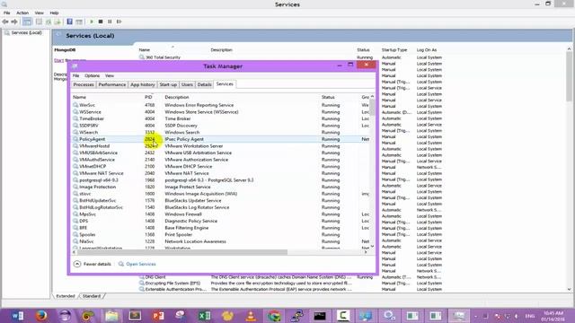This screenshot has width=575, height=323.
Task: Open Excel from the taskbar
Action: click(205, 315)
